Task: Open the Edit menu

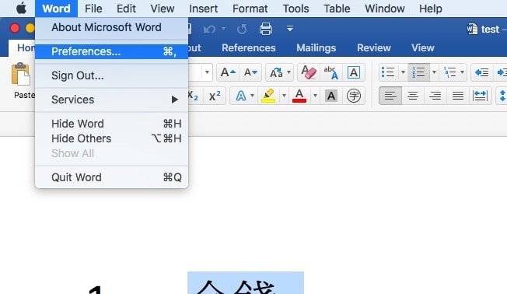Action: click(126, 9)
